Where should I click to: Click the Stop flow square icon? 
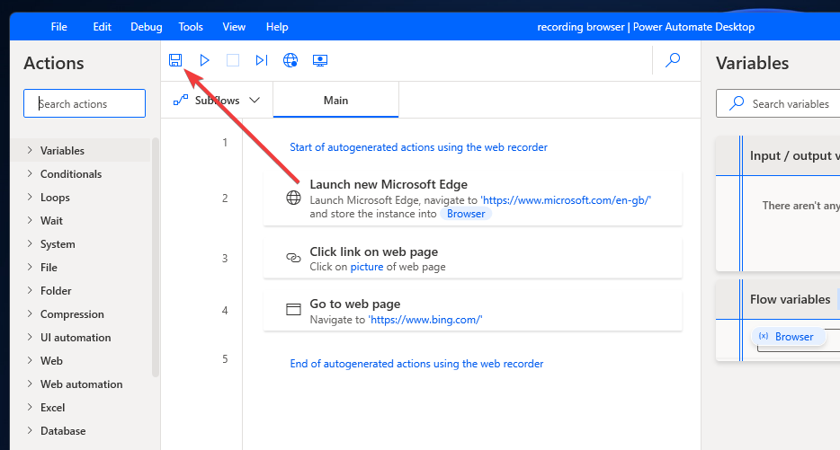click(x=233, y=60)
